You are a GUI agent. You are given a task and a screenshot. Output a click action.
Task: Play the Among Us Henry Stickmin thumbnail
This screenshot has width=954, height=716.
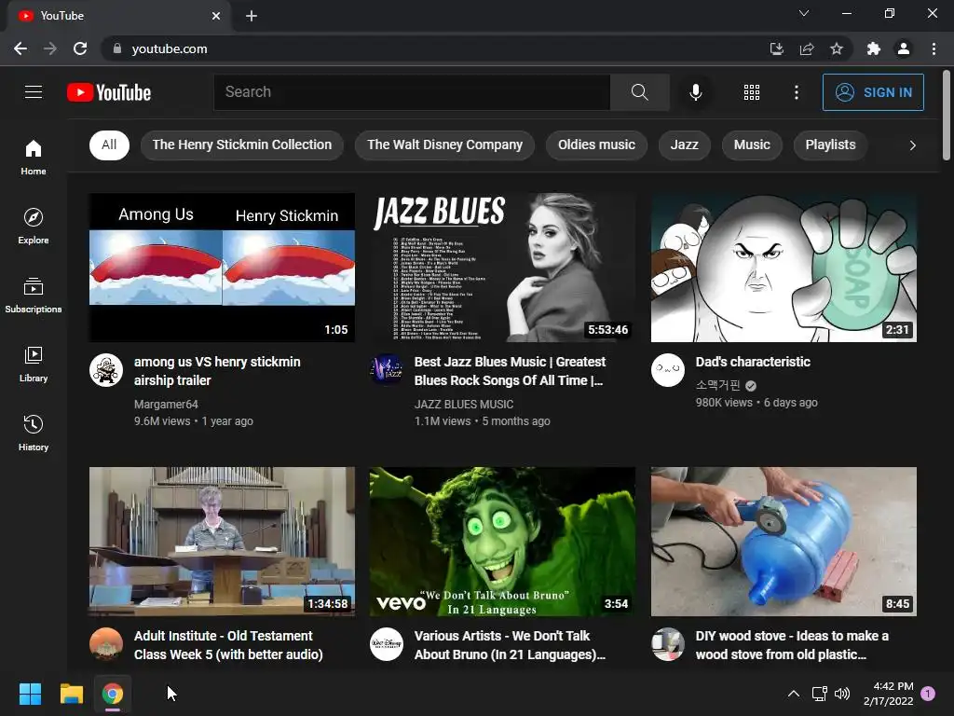222,268
